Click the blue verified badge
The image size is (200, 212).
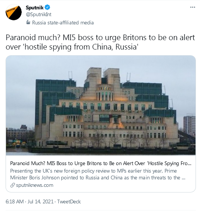(47, 8)
